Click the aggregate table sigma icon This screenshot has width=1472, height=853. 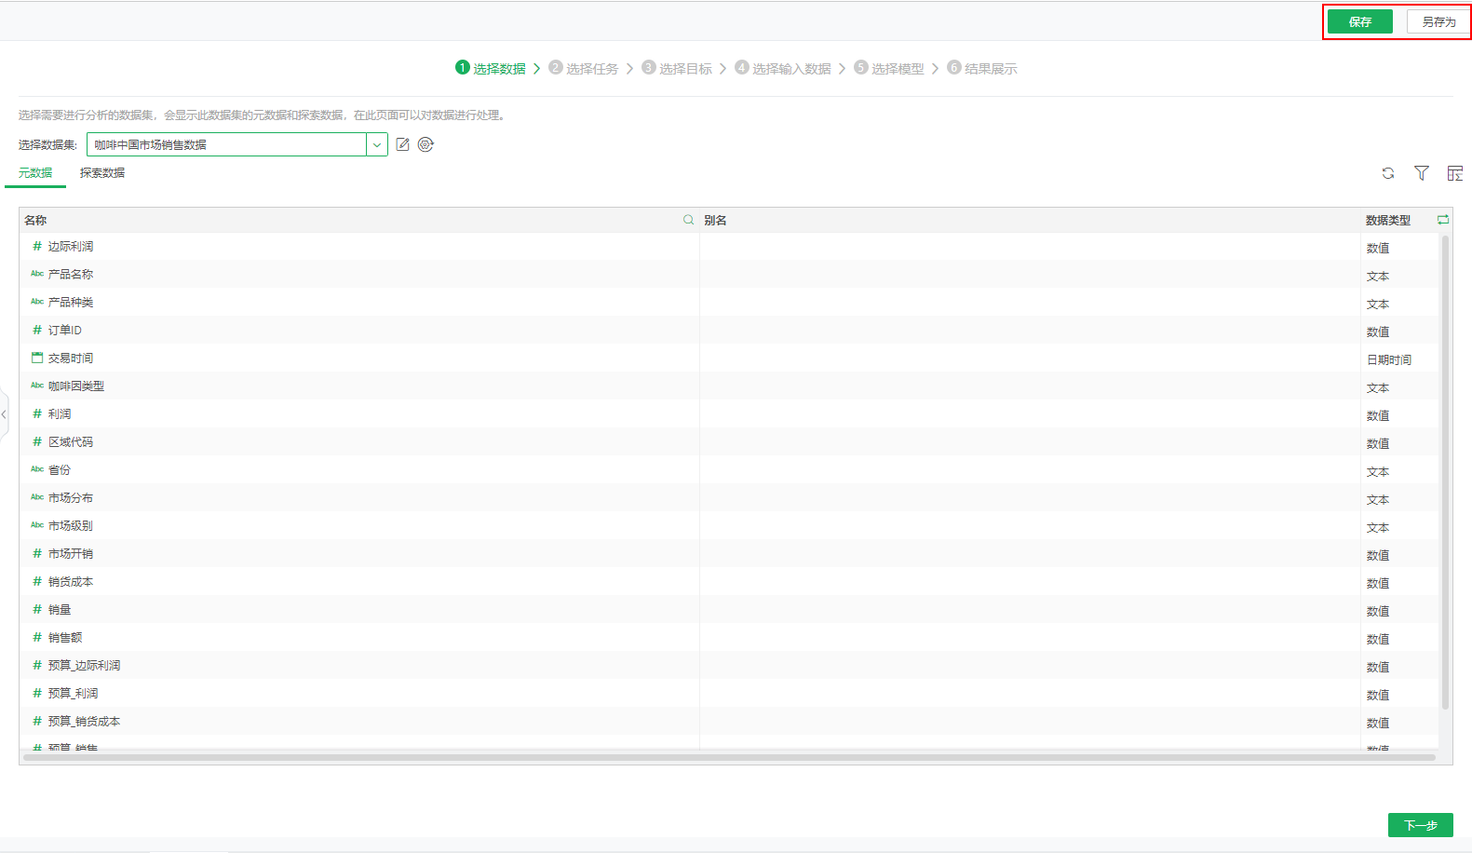[x=1454, y=173]
